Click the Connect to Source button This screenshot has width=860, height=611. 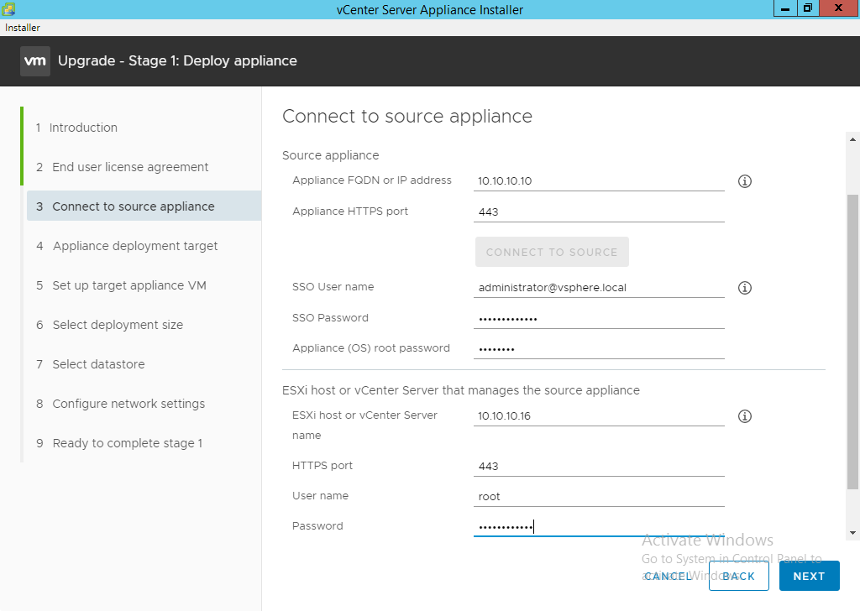coord(552,252)
